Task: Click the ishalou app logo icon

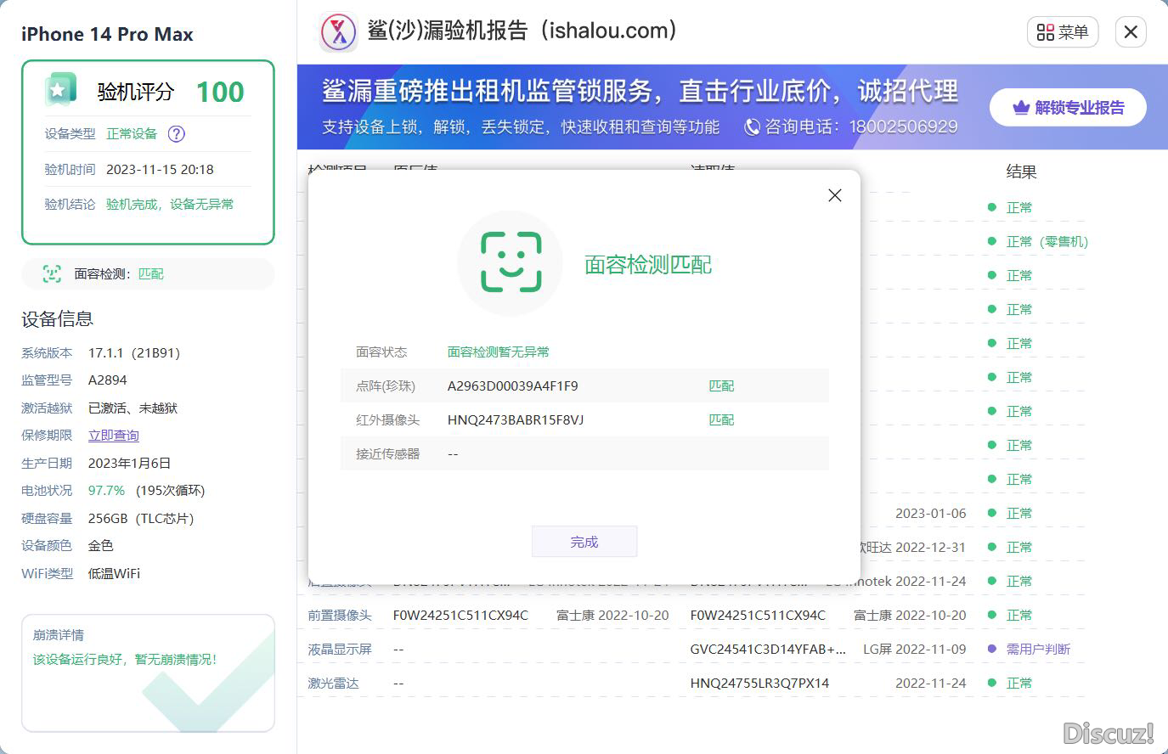Action: click(x=339, y=32)
